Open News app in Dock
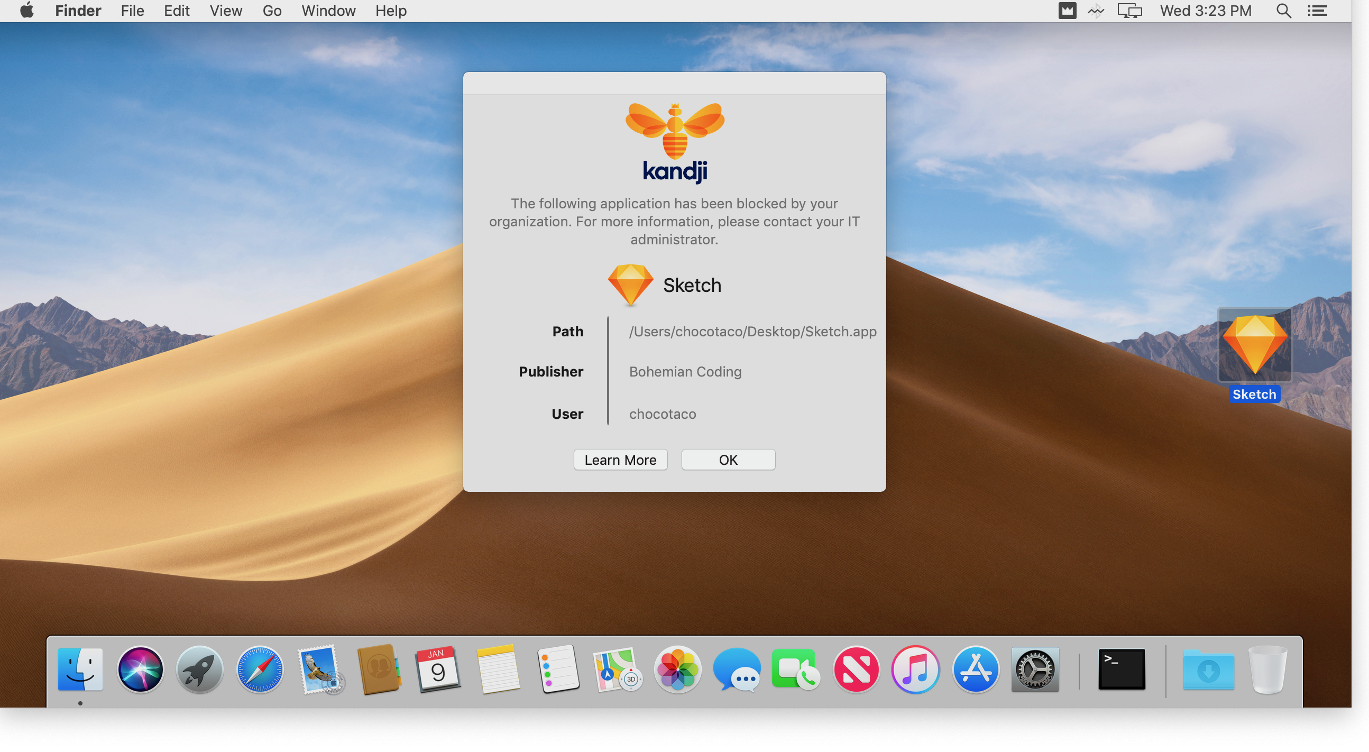This screenshot has width=1369, height=752. click(x=856, y=669)
